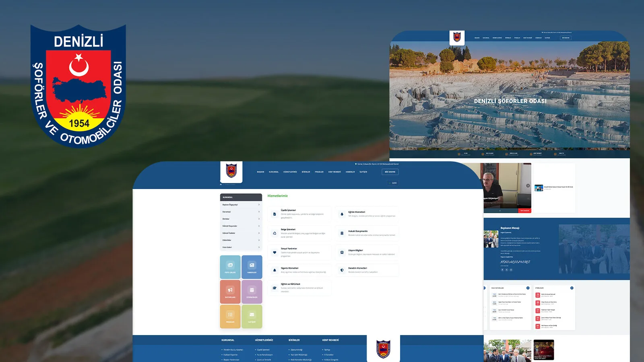
Task: Click the Pamukkale hero image on home page
Action: pyautogui.click(x=510, y=95)
